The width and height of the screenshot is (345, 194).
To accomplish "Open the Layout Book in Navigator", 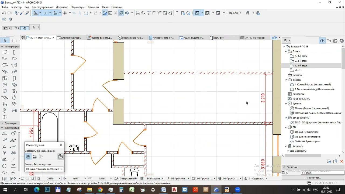I will tap(335, 41).
